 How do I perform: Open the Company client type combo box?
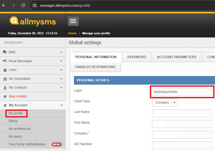(x=165, y=103)
